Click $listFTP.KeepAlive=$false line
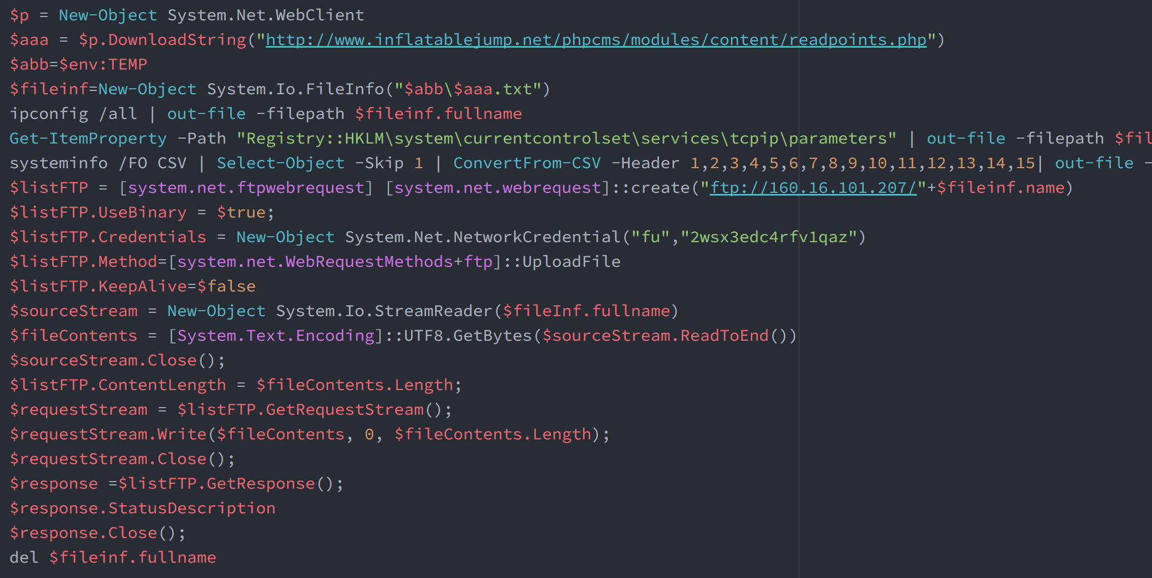1152x578 pixels. 133,287
